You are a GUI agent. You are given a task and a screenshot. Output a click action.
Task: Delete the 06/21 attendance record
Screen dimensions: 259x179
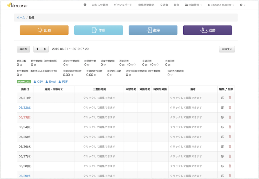click(x=229, y=98)
